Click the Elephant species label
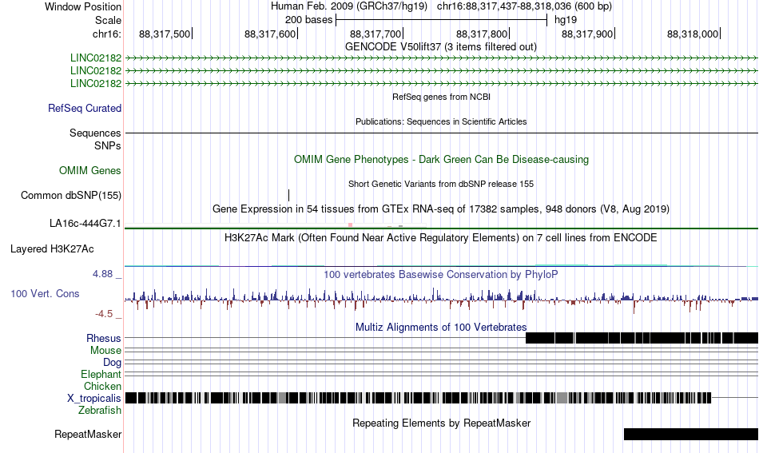Image resolution: width=759 pixels, height=453 pixels. tap(101, 375)
